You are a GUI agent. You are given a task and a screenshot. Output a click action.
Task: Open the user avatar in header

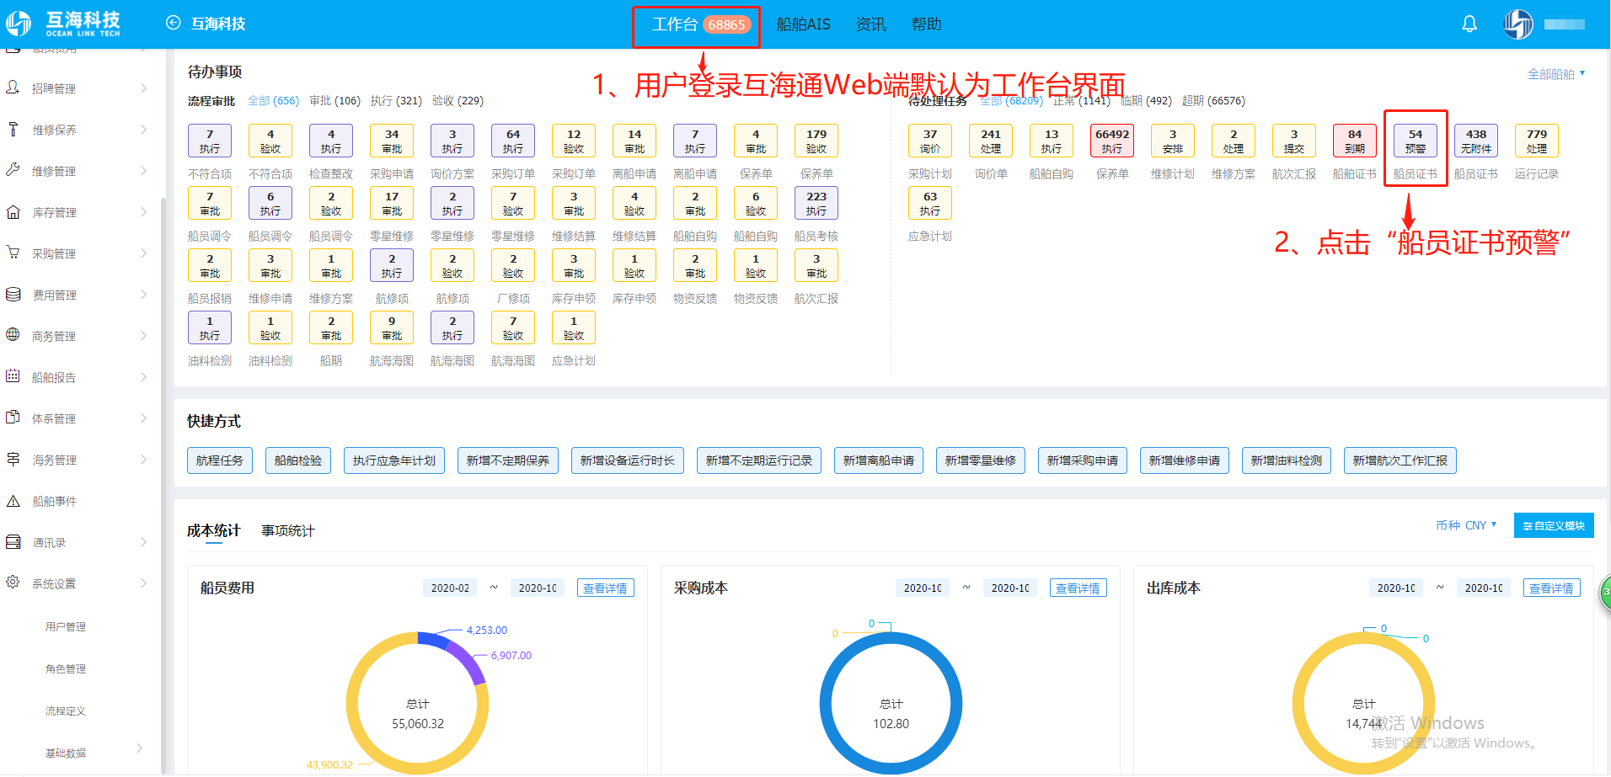[1518, 24]
